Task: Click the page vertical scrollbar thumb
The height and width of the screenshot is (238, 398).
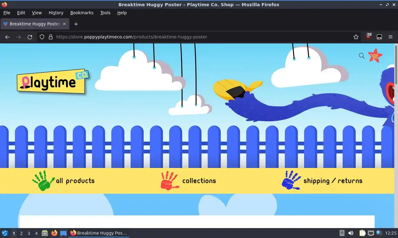Action: tap(396, 64)
